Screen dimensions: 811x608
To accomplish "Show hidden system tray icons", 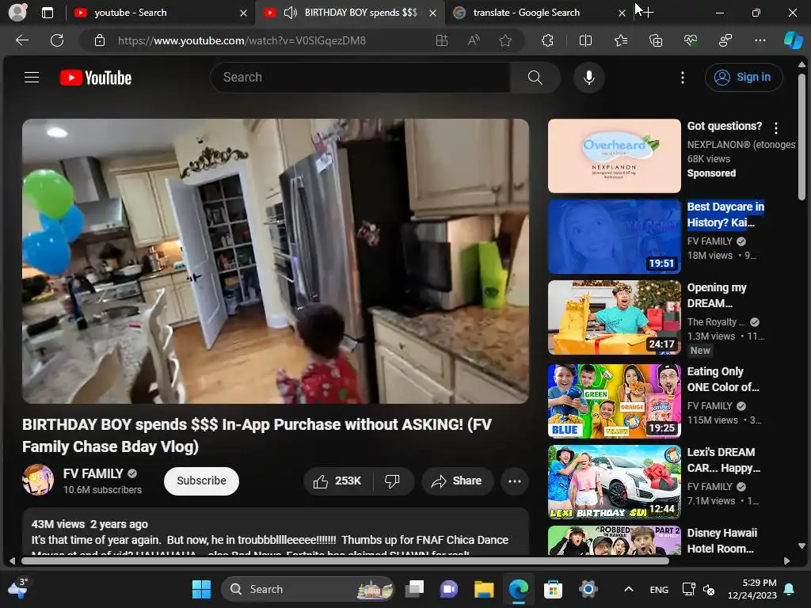I will tap(628, 589).
